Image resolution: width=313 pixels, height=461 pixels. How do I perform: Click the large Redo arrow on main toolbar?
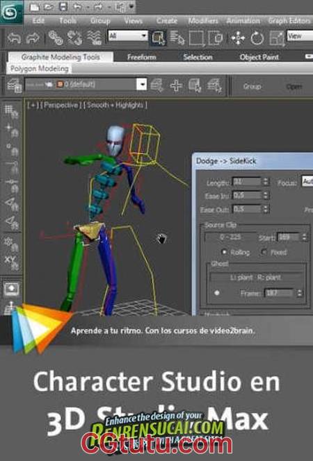point(33,38)
